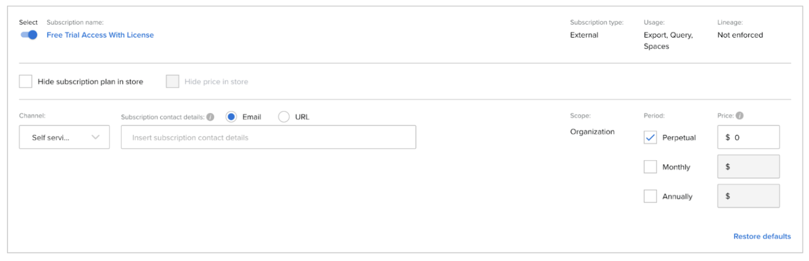This screenshot has height=261, width=809.
Task: Click the subscription contact details field
Action: point(268,137)
